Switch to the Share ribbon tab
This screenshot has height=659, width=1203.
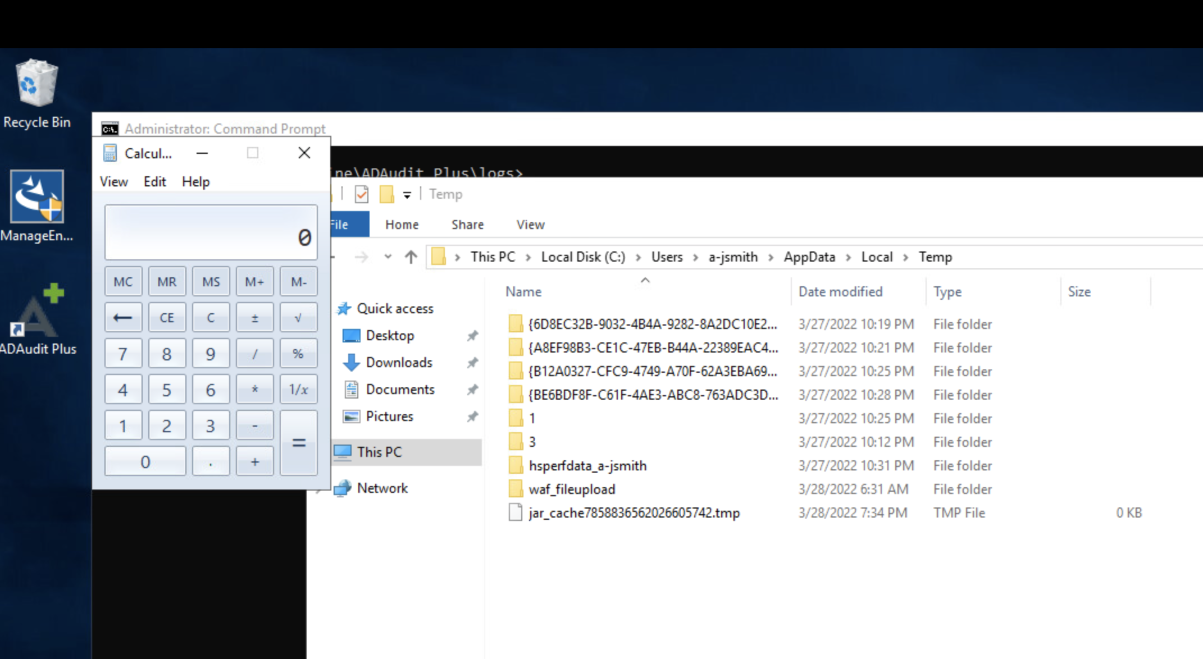click(467, 225)
